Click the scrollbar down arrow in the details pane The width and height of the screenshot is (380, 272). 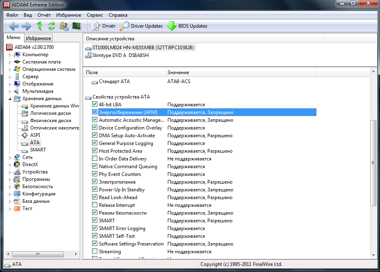(x=373, y=255)
